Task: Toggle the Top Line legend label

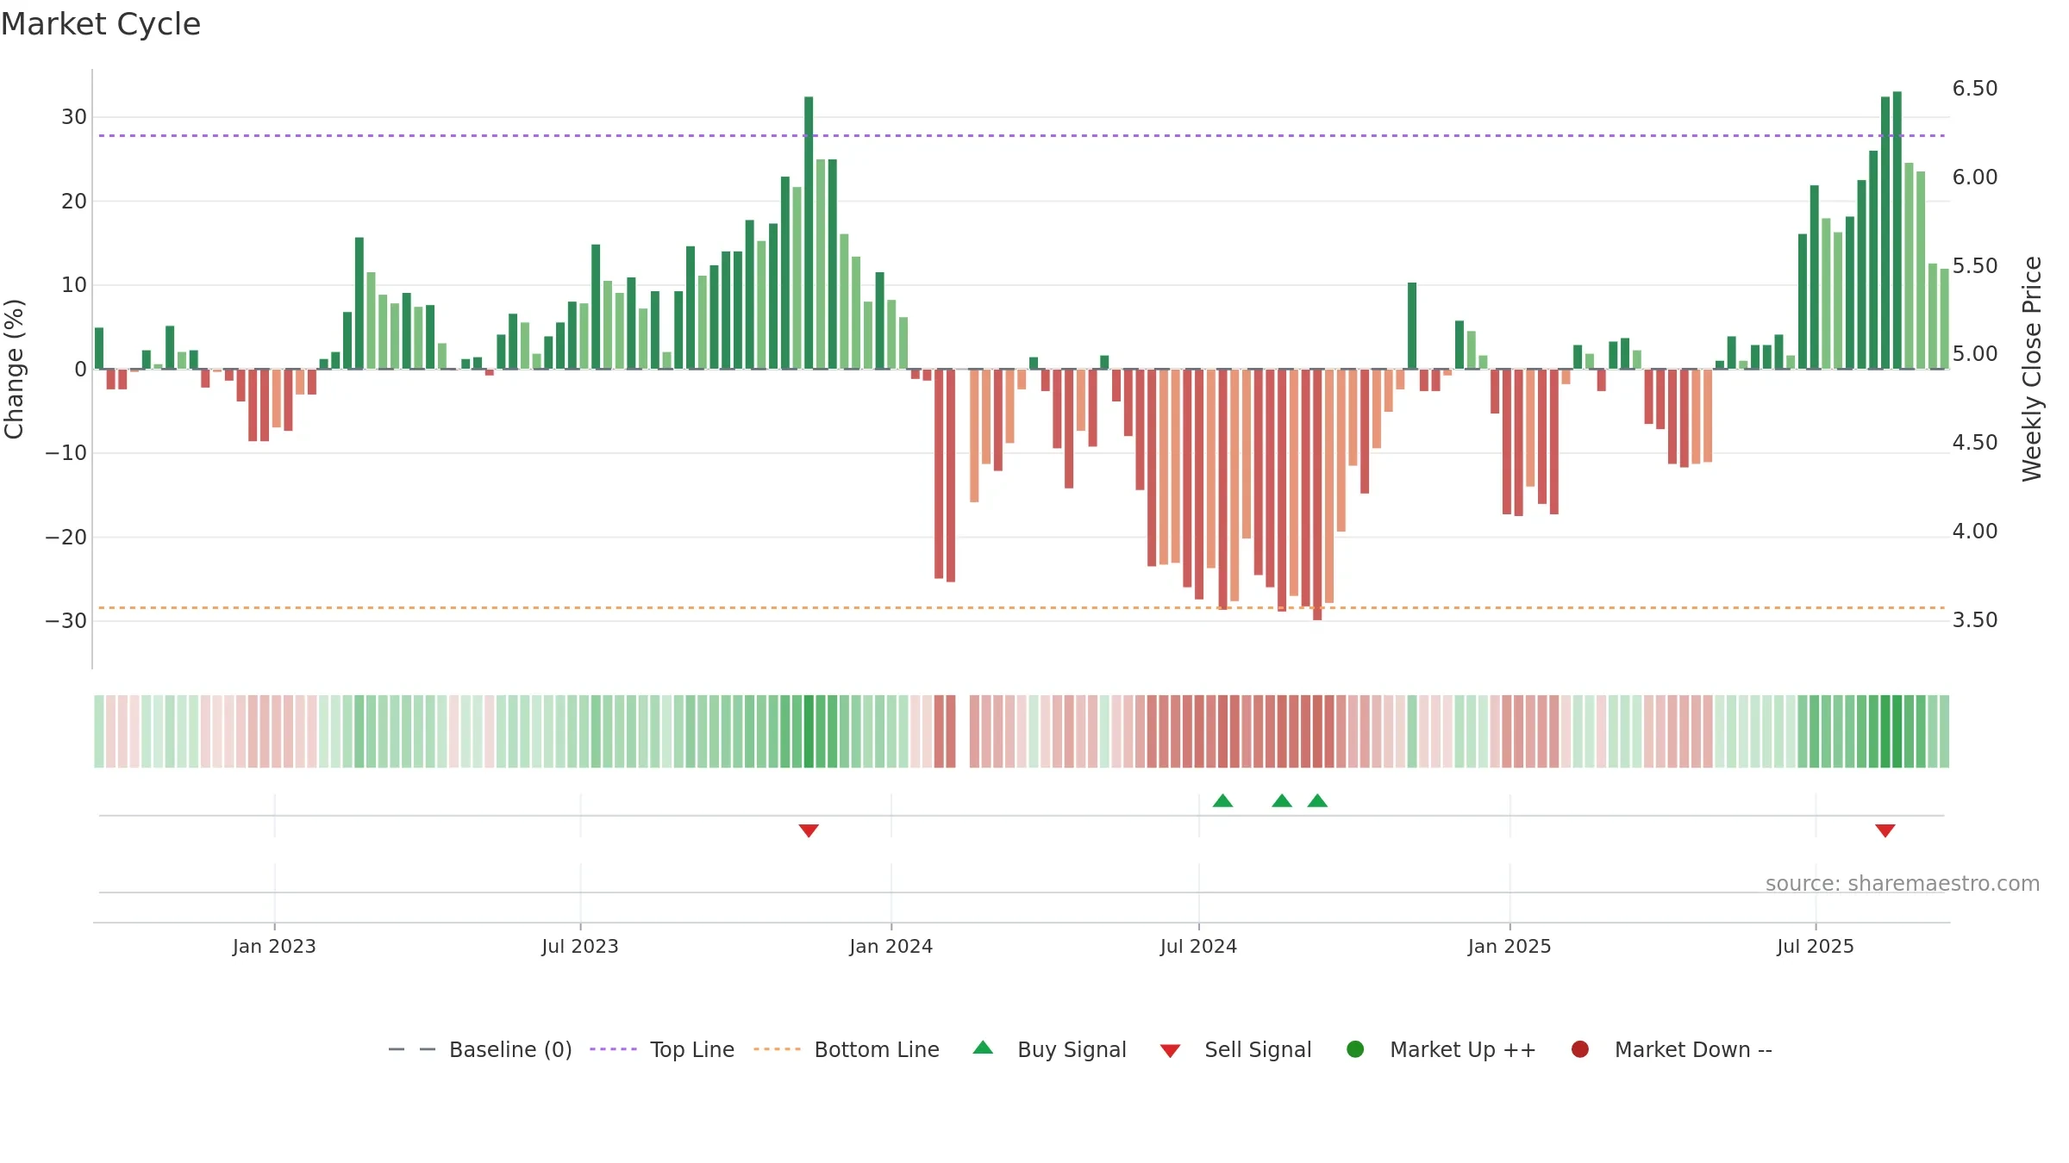Action: (x=692, y=1049)
